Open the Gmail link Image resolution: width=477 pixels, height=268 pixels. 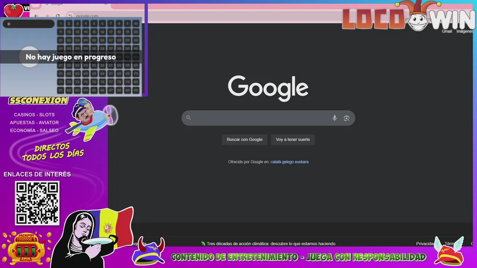tap(447, 31)
